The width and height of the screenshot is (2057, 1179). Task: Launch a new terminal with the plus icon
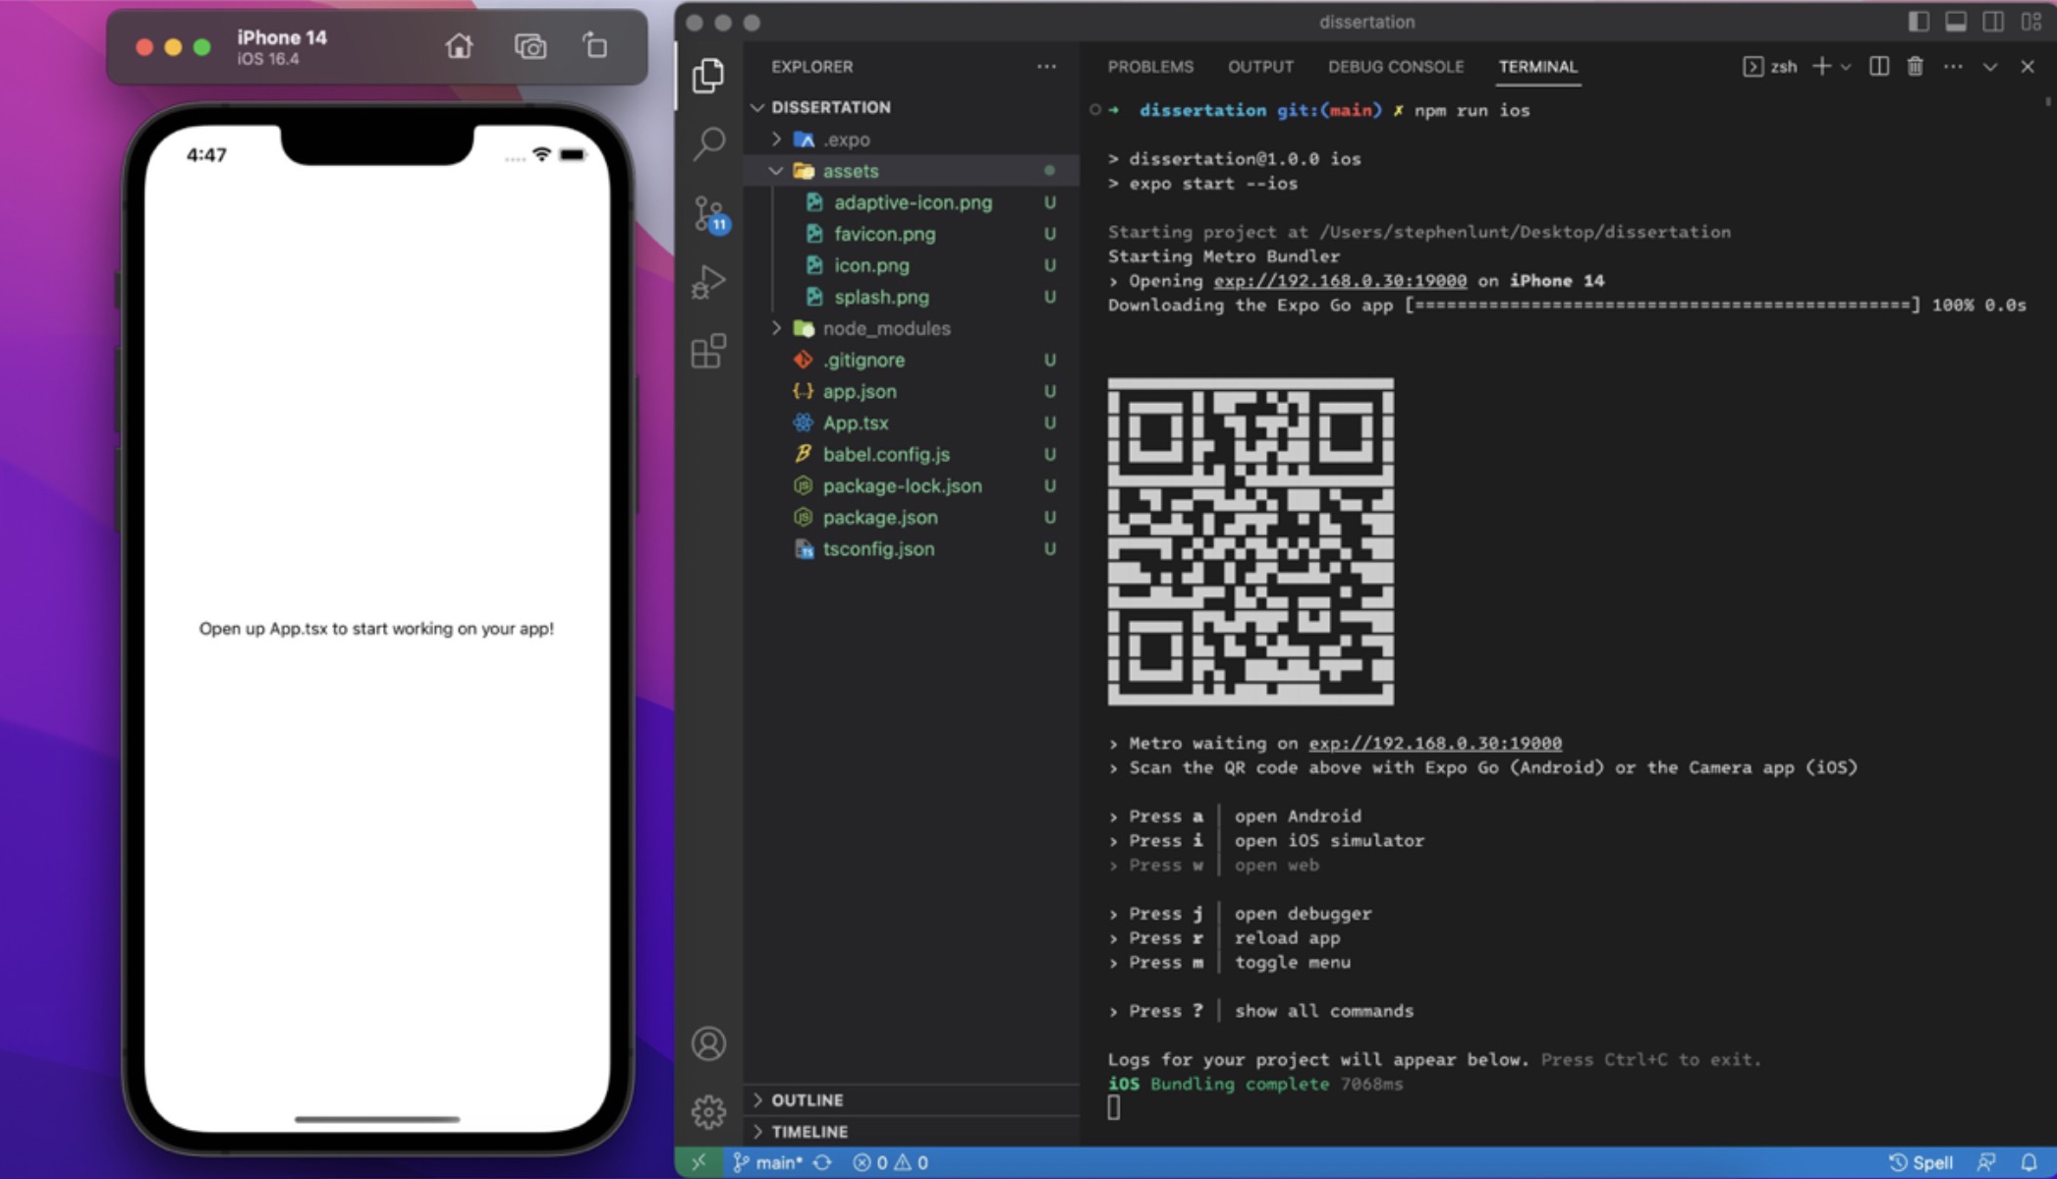coord(1822,66)
